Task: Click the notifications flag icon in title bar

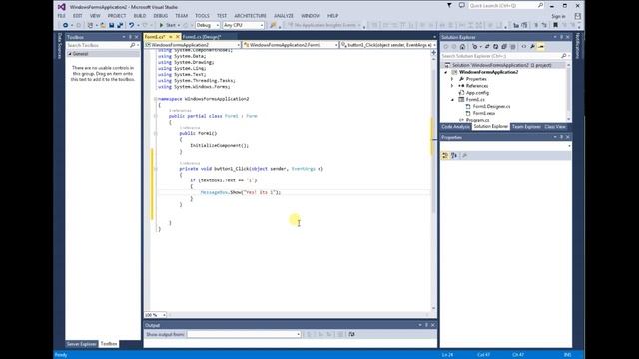Action: click(x=449, y=6)
